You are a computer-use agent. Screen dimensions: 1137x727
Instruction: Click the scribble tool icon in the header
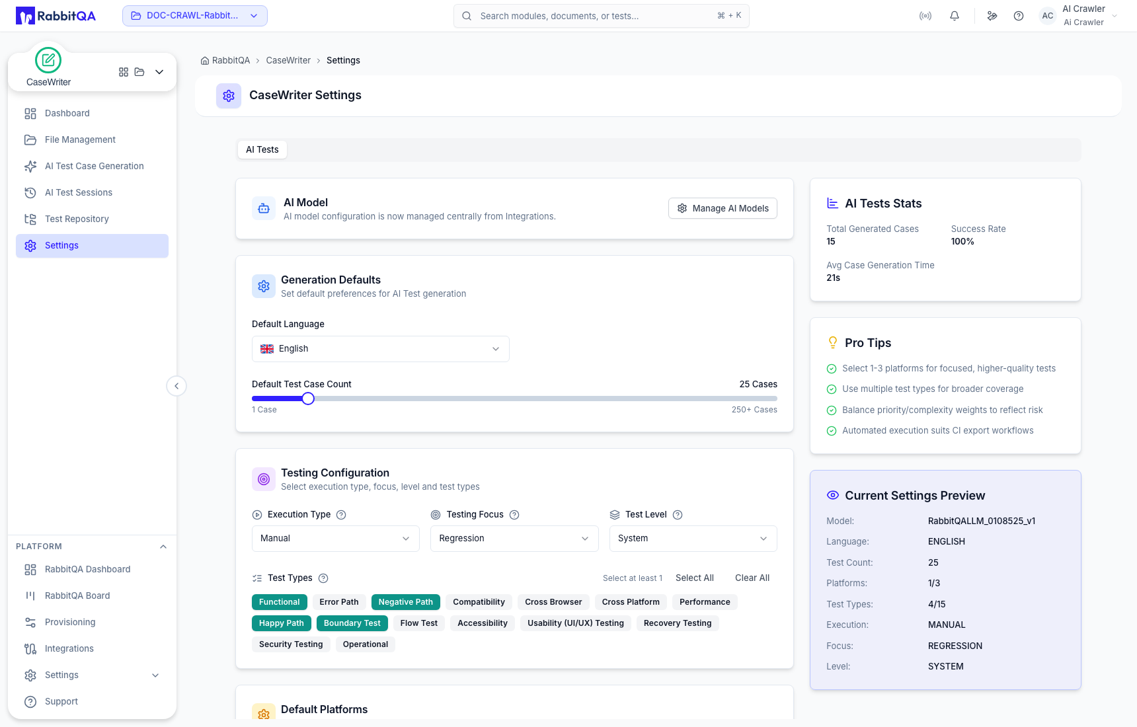point(992,16)
